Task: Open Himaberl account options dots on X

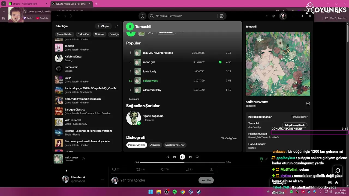Action: (103, 179)
